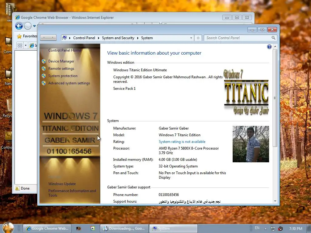Click the vertical scrollbar thumb in the System window
Image resolution: width=311 pixels, height=233 pixels.
(275, 98)
